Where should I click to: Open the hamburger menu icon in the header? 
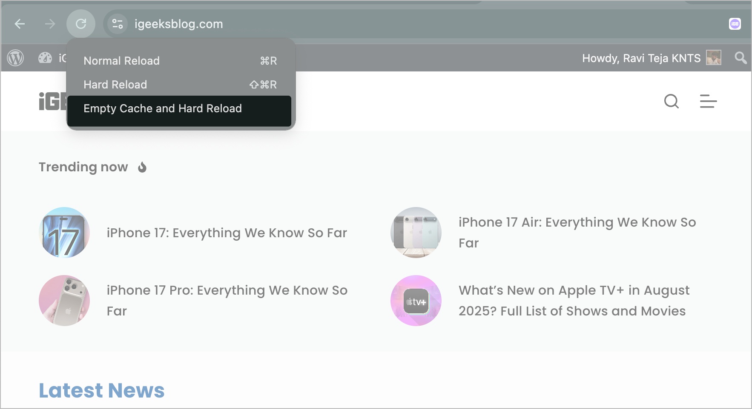click(x=708, y=101)
